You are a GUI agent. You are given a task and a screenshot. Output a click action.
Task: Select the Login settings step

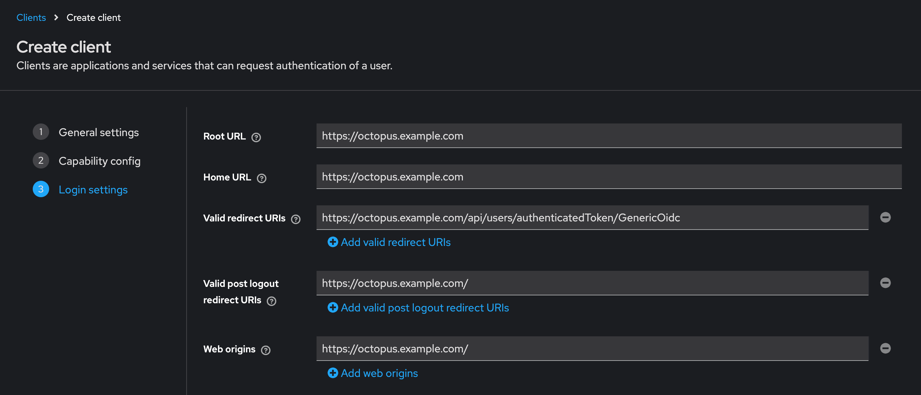click(x=93, y=189)
